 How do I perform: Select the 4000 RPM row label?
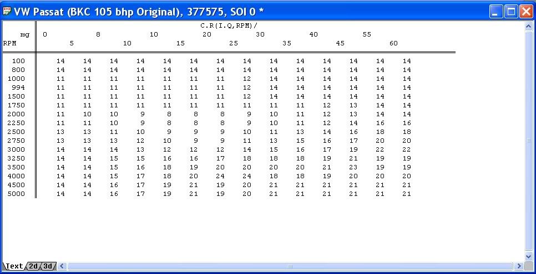[x=17, y=177]
